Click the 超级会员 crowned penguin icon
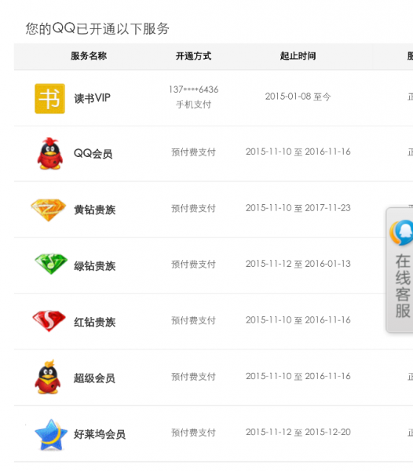 pyautogui.click(x=48, y=377)
